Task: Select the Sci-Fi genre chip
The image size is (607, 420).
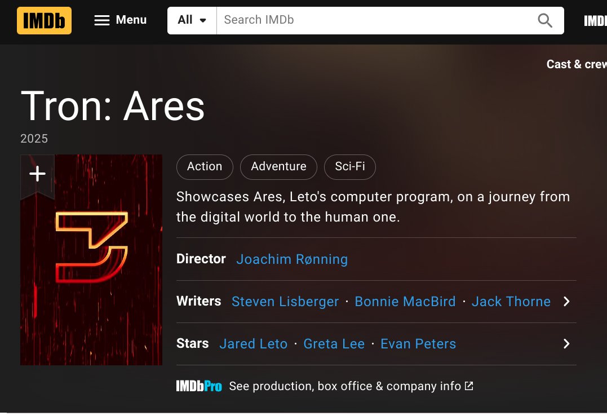Action: click(x=350, y=167)
